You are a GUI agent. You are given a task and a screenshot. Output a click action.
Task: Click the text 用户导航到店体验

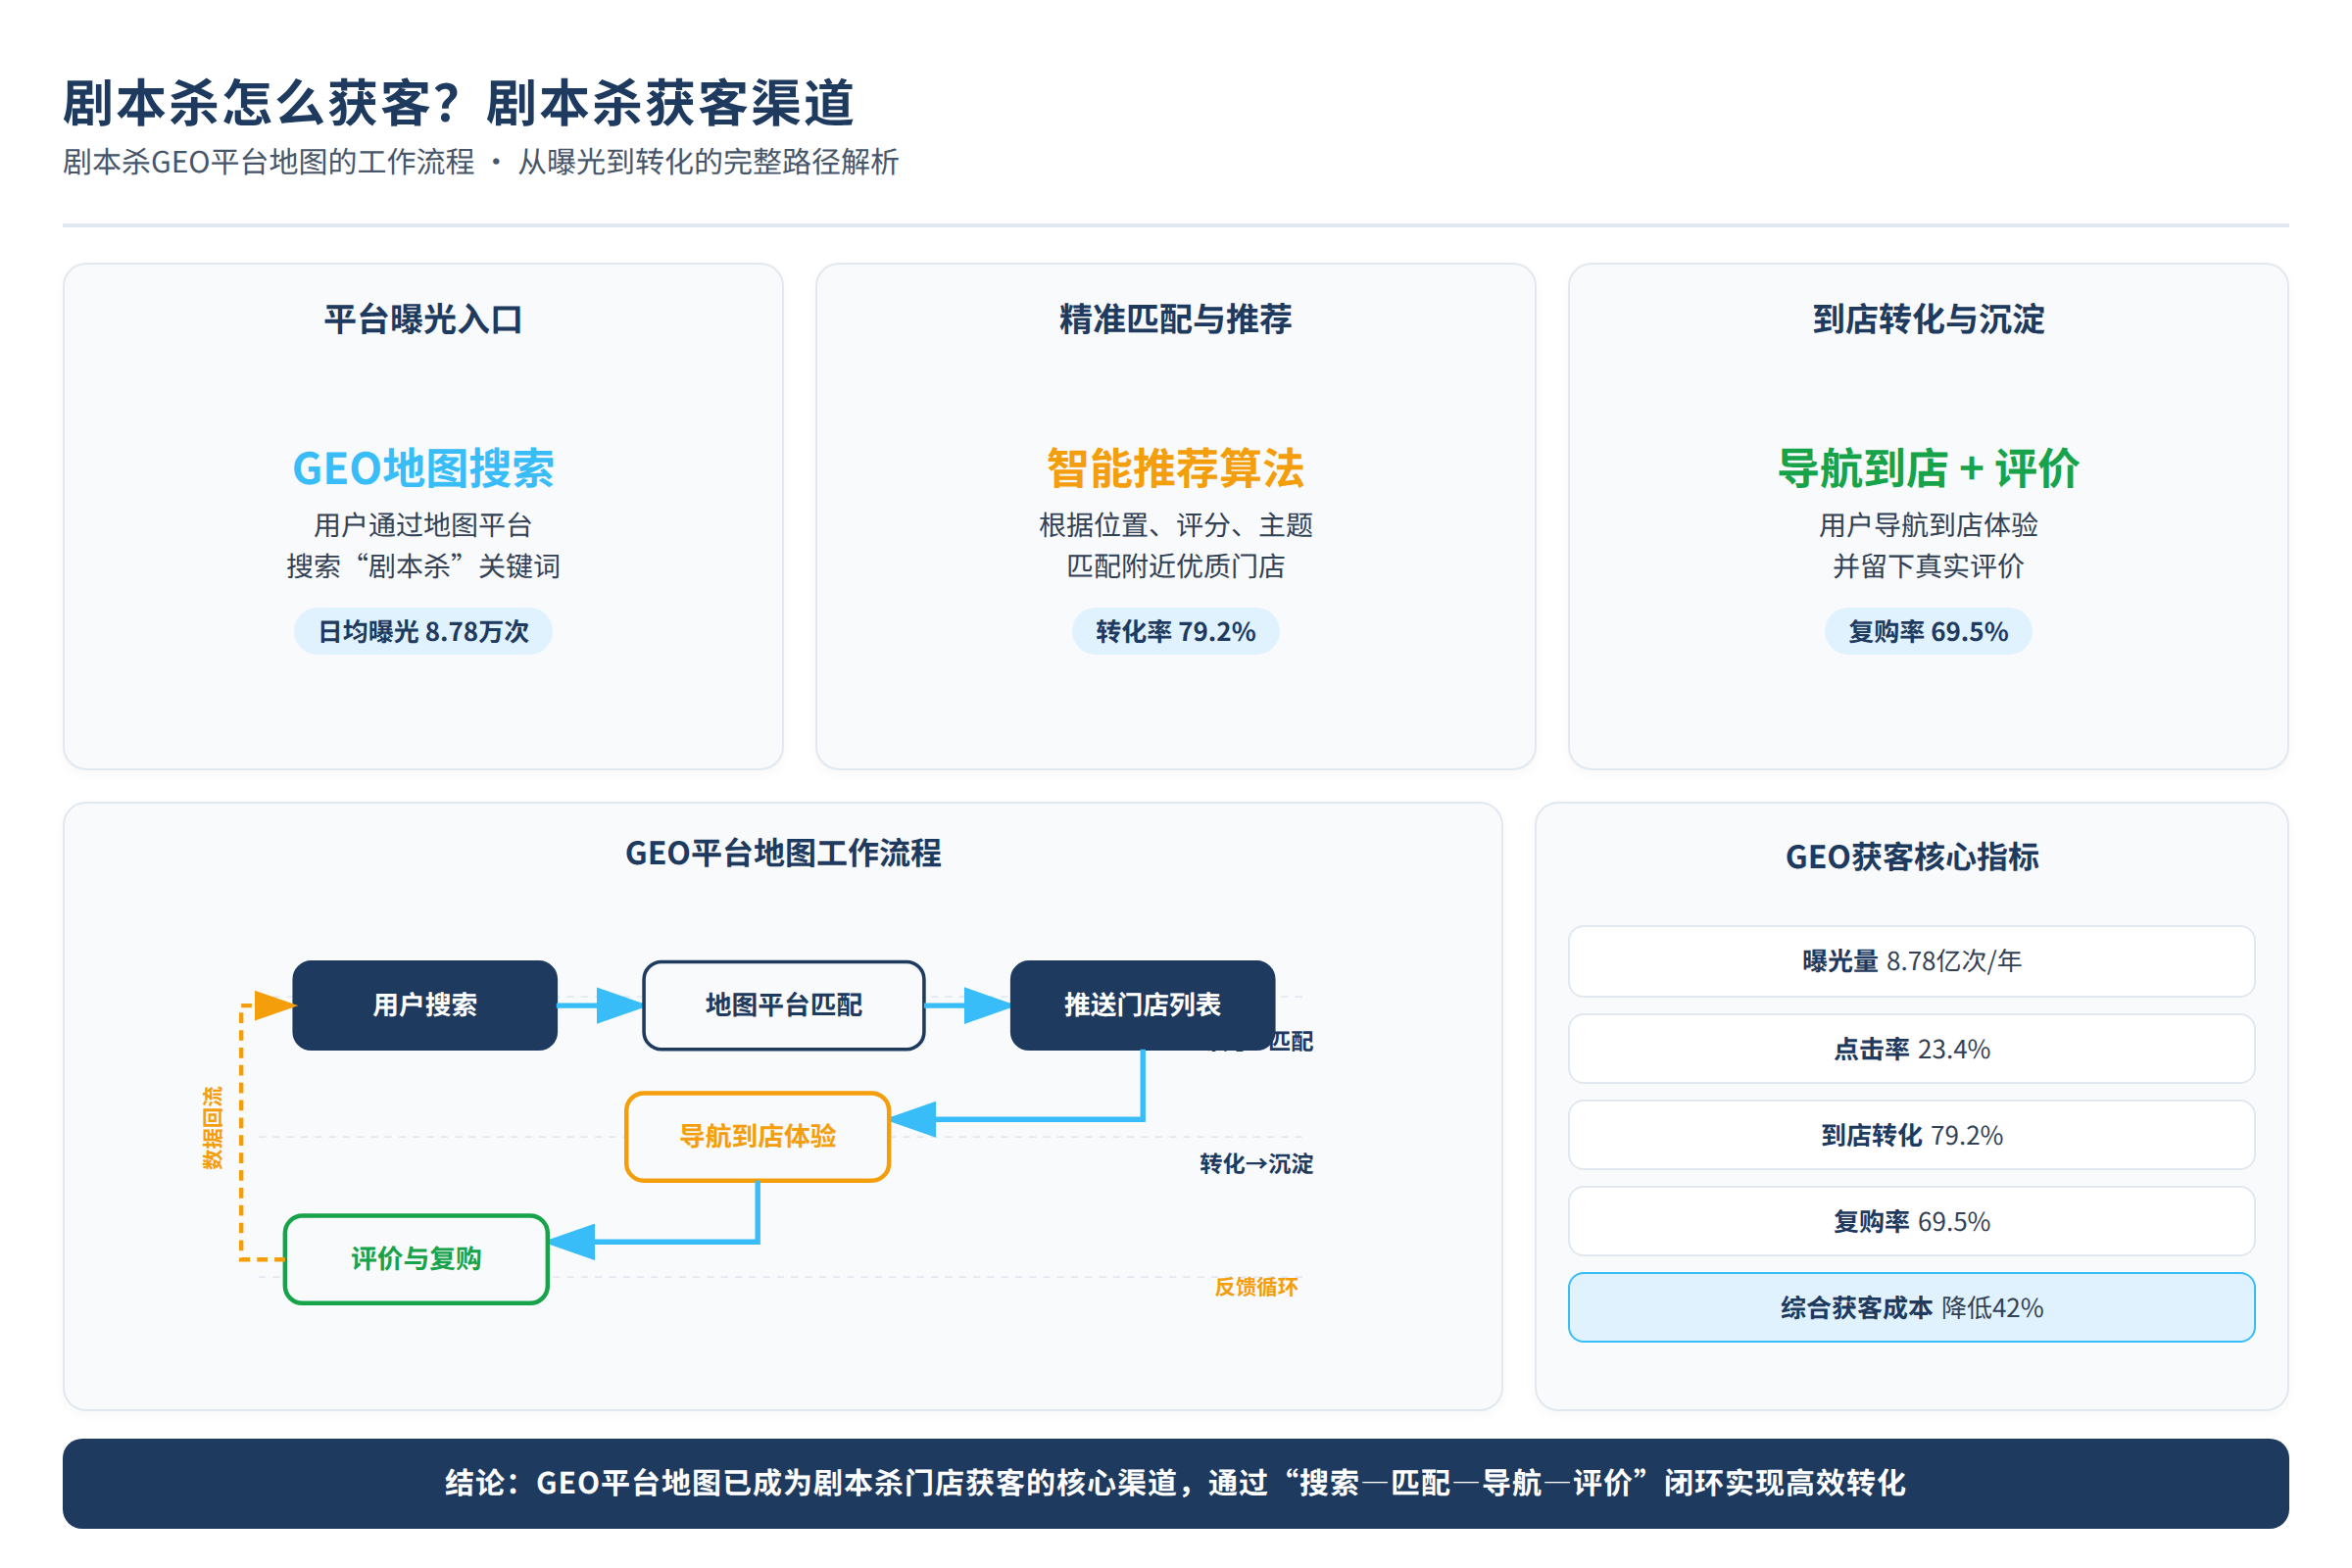[x=1928, y=525]
